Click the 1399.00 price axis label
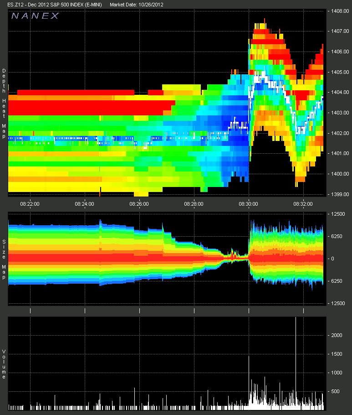The image size is (352, 415). pyautogui.click(x=340, y=194)
